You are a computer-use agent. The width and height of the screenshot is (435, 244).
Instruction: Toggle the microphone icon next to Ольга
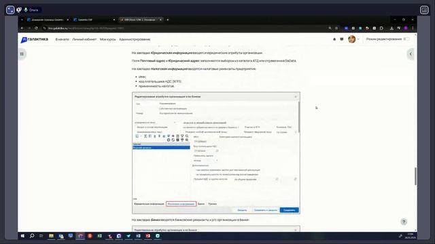click(26, 10)
